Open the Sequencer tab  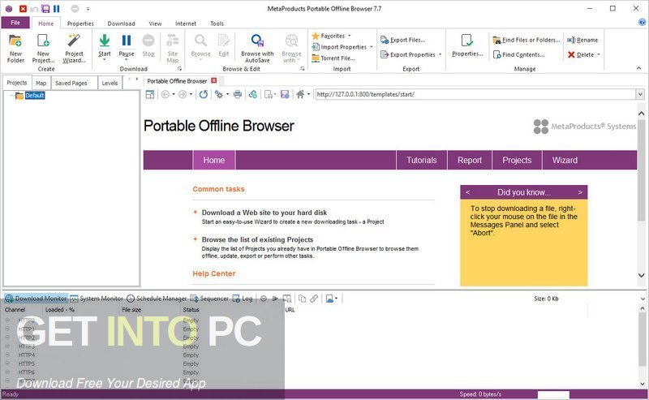209,298
